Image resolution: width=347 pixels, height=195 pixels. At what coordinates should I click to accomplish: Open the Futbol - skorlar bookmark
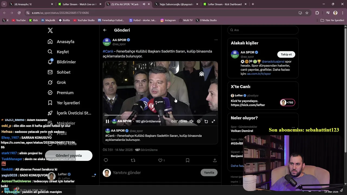[143, 20]
